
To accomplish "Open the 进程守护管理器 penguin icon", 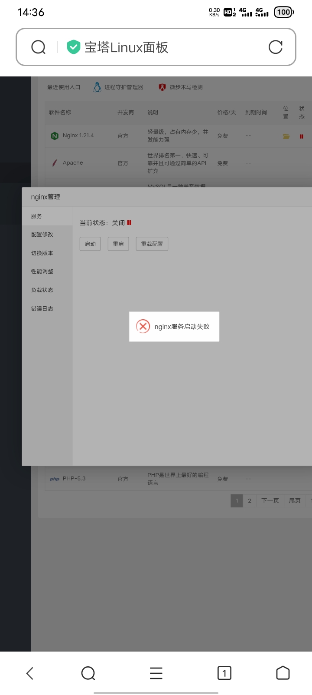I will pyautogui.click(x=97, y=87).
